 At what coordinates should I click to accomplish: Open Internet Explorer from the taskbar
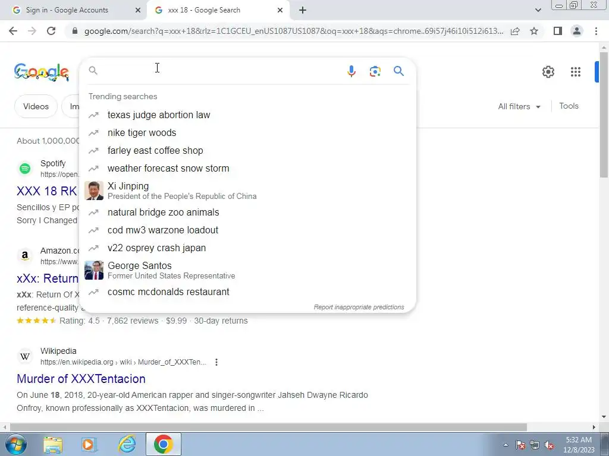(127, 444)
